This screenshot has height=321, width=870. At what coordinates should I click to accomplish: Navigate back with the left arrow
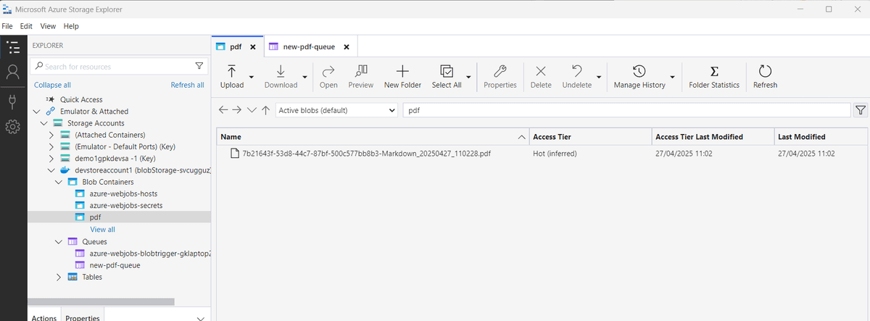tap(223, 110)
